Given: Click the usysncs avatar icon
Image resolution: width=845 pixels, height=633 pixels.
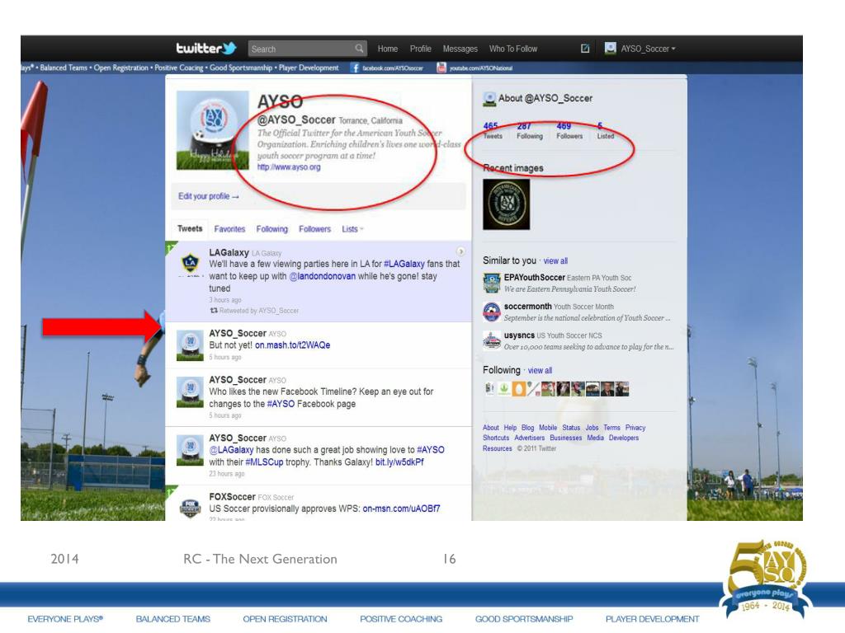Looking at the screenshot, I should point(492,340).
